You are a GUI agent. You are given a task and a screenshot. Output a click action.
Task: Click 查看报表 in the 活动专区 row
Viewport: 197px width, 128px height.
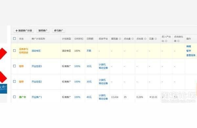191,55
